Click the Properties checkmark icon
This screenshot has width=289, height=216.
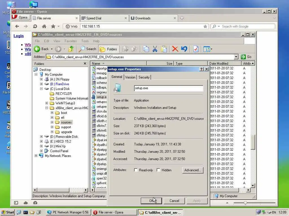point(196,49)
